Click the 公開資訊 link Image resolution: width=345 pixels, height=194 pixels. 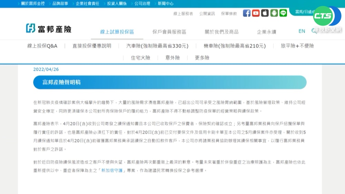(207, 14)
